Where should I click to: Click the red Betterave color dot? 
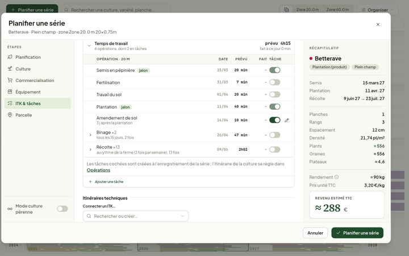pos(311,59)
